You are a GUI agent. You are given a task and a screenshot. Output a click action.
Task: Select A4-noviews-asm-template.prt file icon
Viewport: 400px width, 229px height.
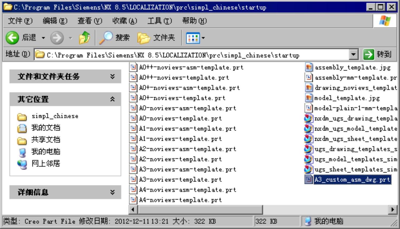click(x=133, y=189)
